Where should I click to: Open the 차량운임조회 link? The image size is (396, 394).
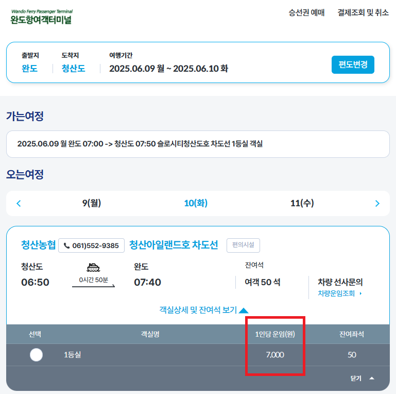(336, 293)
